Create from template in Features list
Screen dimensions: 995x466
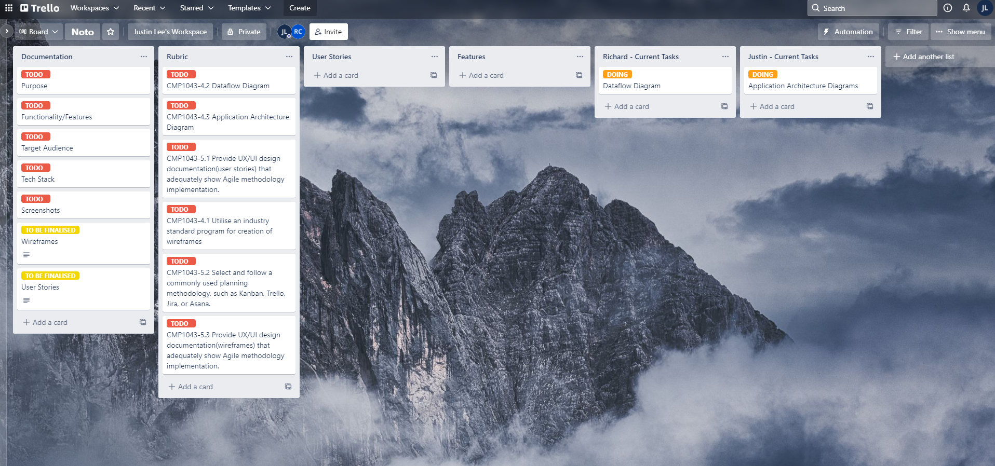579,75
